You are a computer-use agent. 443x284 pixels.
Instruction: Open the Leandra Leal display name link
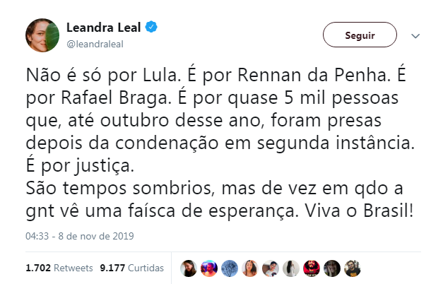point(104,28)
